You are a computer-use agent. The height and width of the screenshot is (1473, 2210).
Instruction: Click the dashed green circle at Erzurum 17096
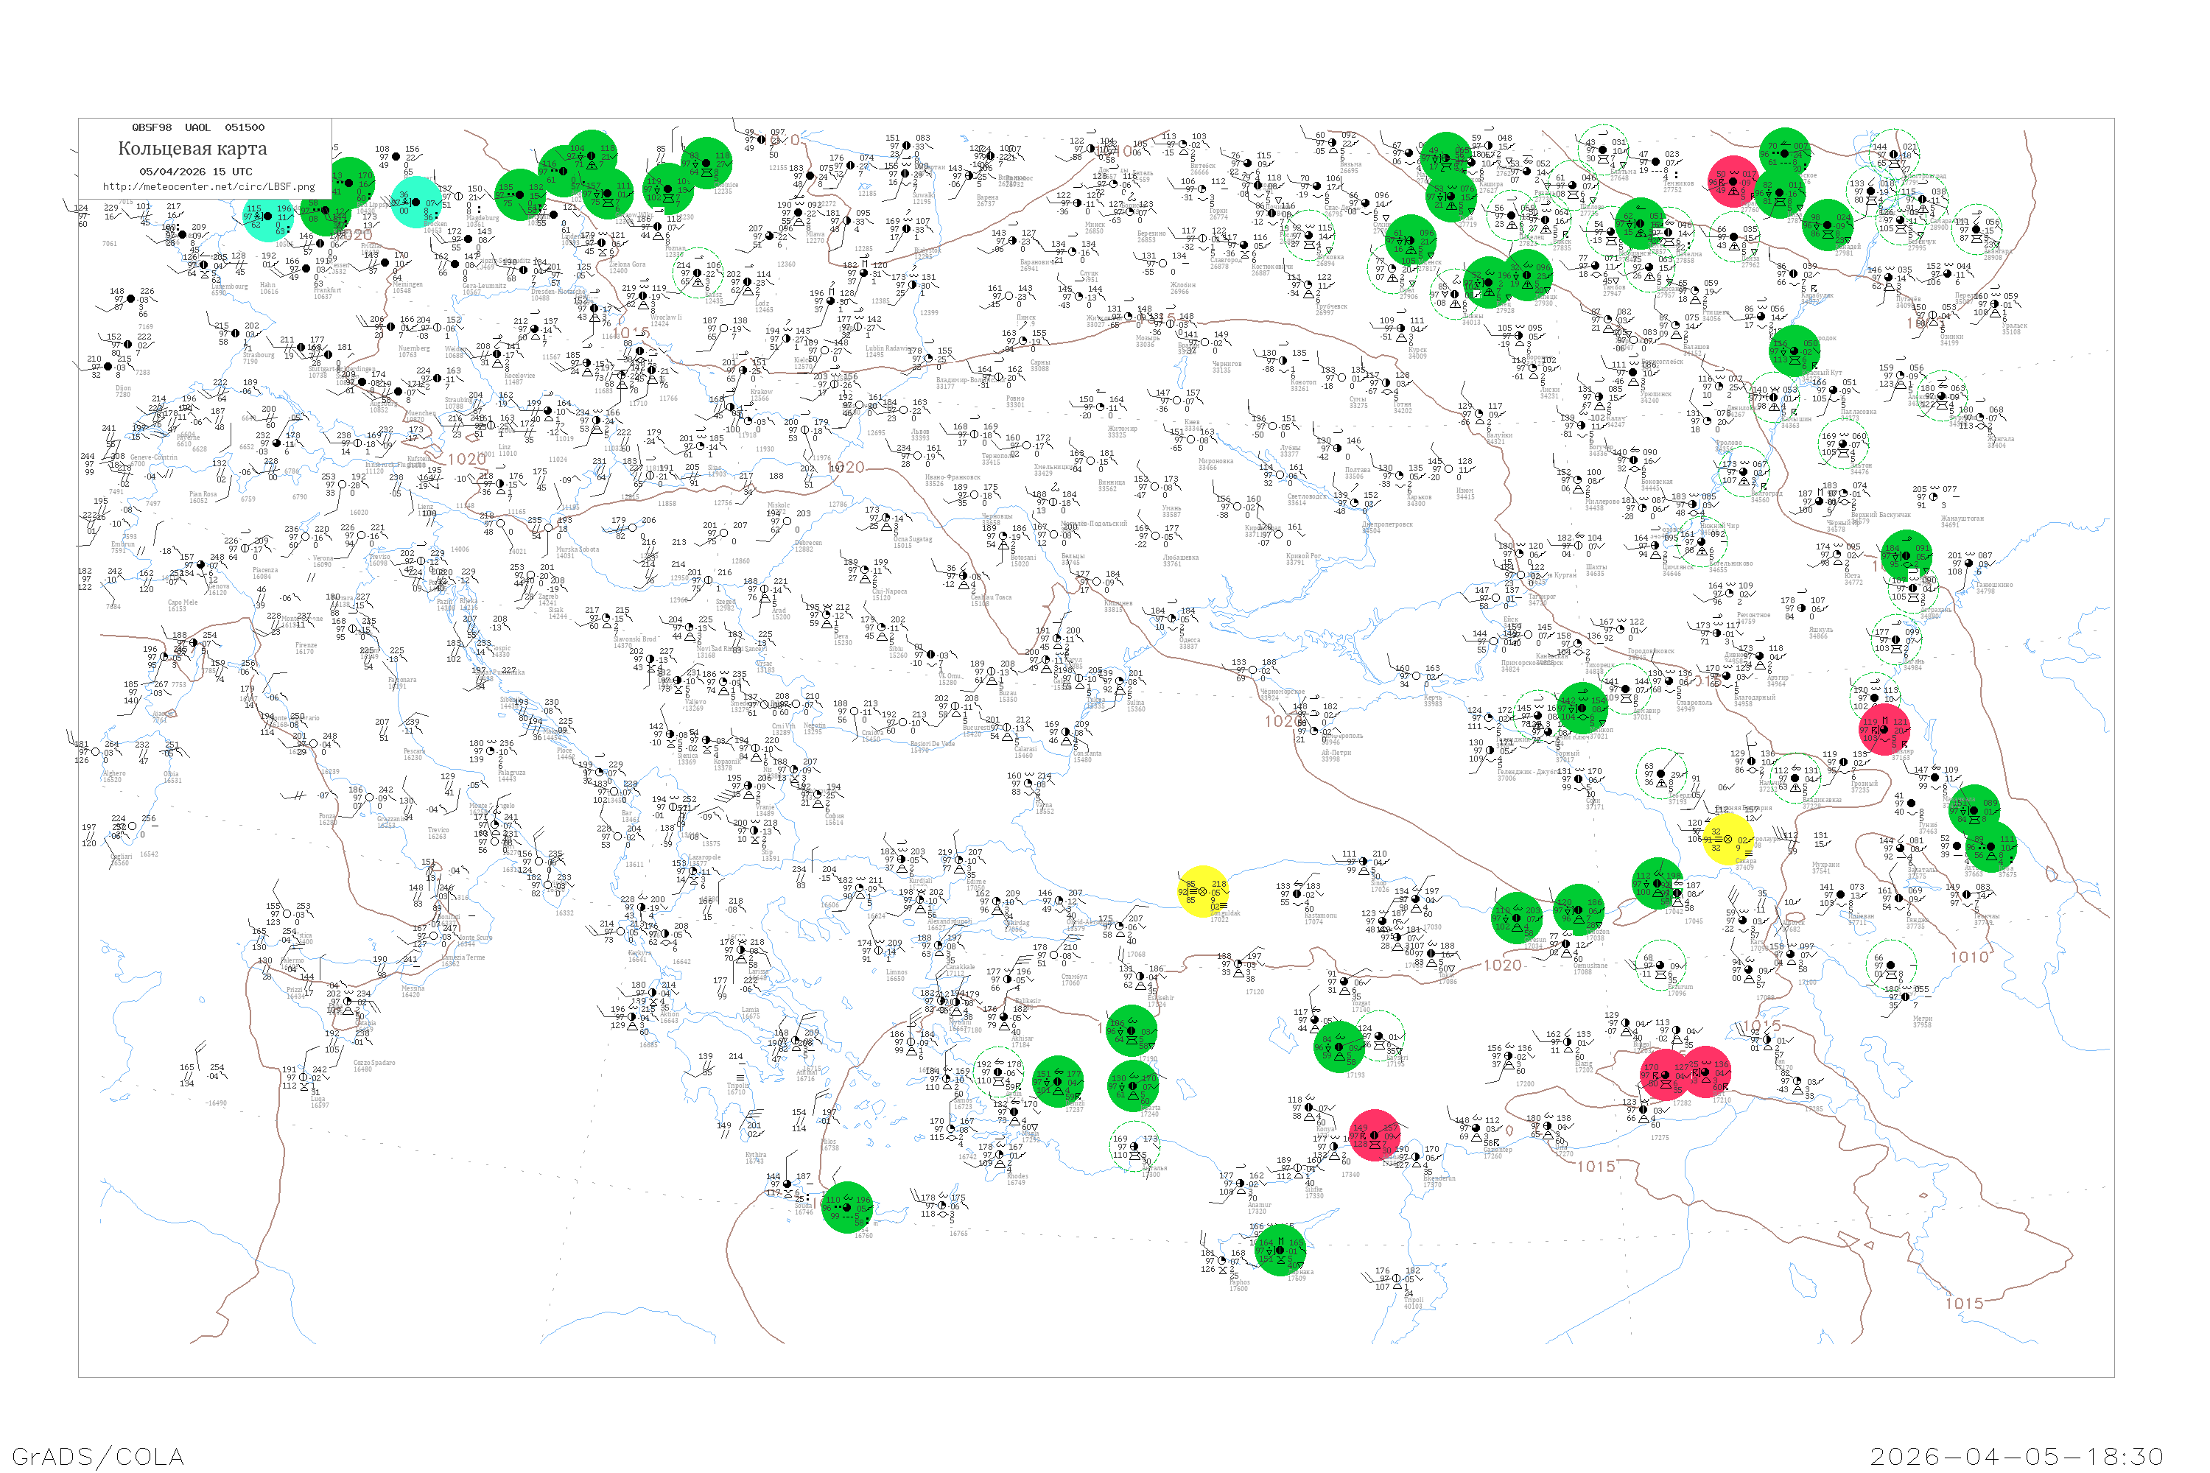tap(1660, 966)
